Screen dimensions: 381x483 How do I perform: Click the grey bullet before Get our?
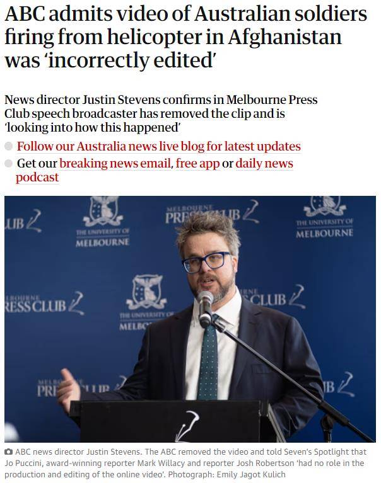[9, 163]
